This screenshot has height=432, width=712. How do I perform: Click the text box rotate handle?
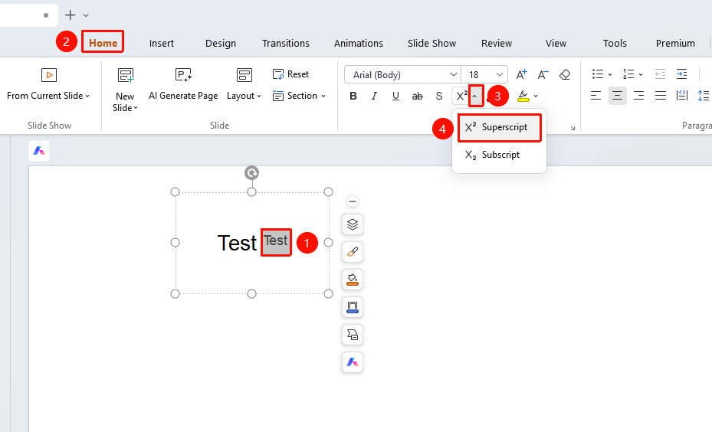251,173
